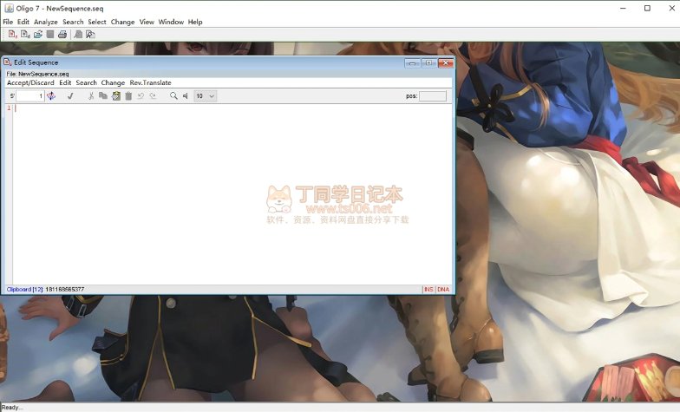Screen dimensions: 680x412
Task: Open Accept/Discard menu in Edit Sequence
Action: 30,82
